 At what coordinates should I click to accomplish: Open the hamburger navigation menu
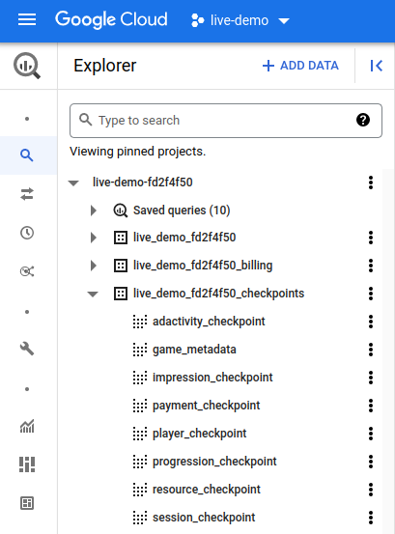coord(27,19)
